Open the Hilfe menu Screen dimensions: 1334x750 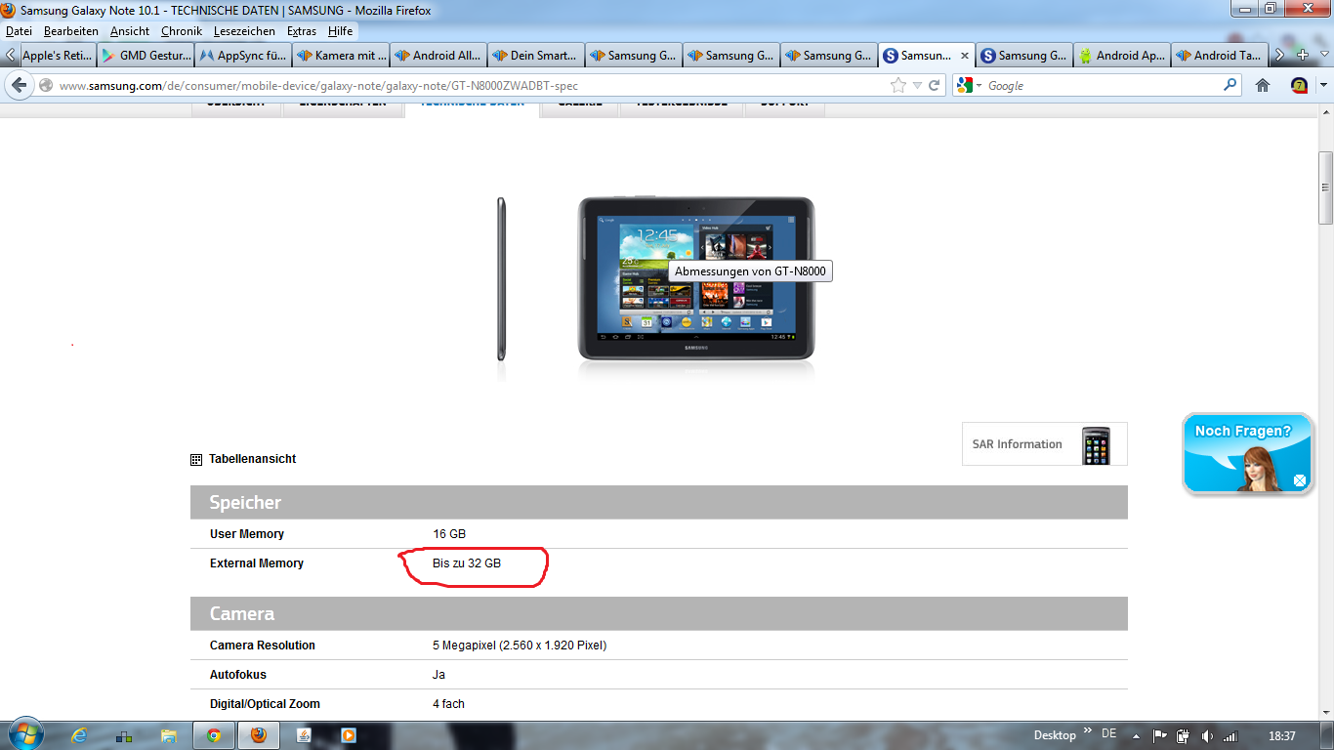pyautogui.click(x=341, y=31)
